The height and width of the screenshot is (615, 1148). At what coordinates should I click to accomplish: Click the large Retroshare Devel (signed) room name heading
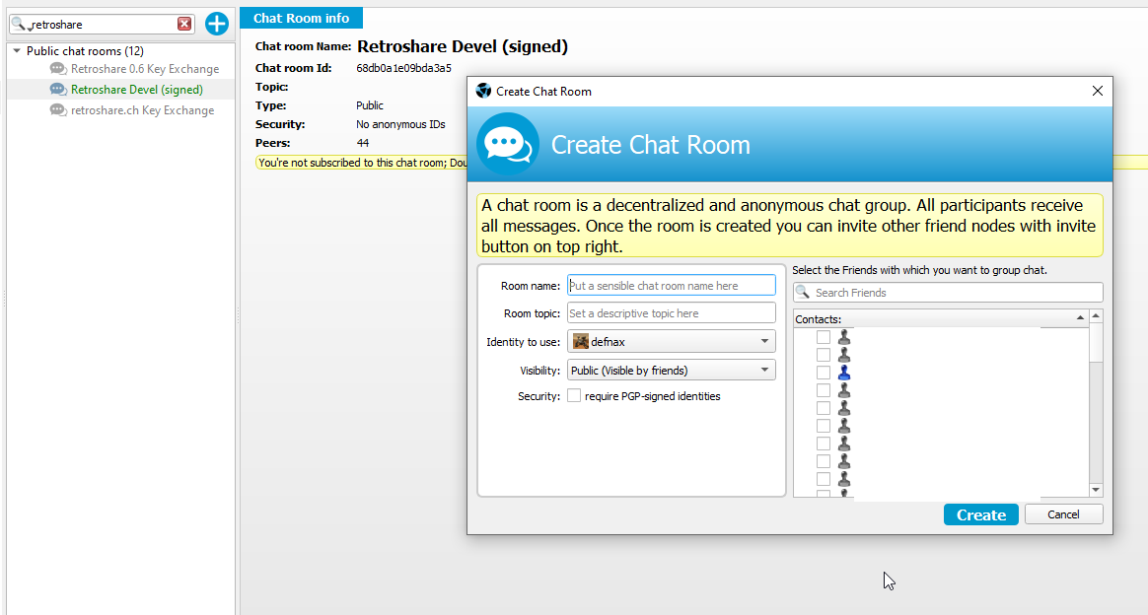pos(462,46)
